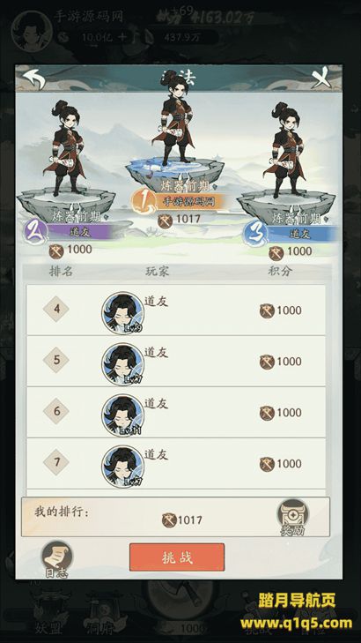Tap the back arrow icon

coord(34,79)
